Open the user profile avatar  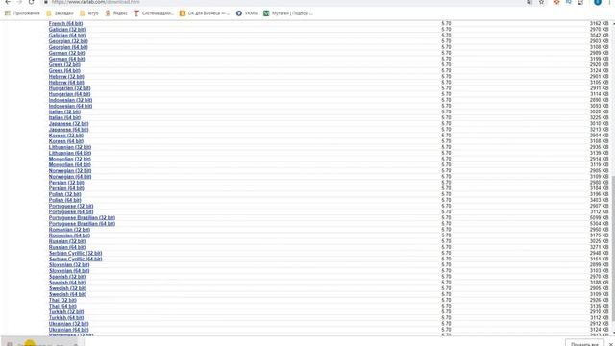point(598,2)
